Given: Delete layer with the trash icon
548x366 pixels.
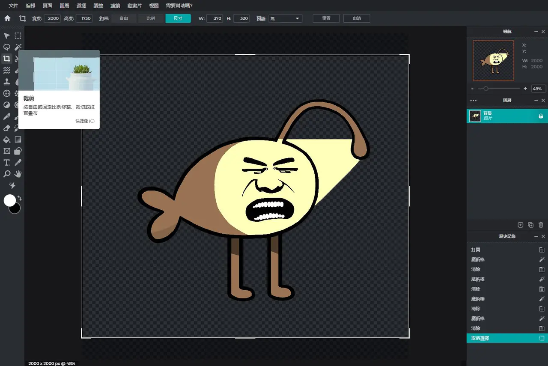Looking at the screenshot, I should coord(541,225).
